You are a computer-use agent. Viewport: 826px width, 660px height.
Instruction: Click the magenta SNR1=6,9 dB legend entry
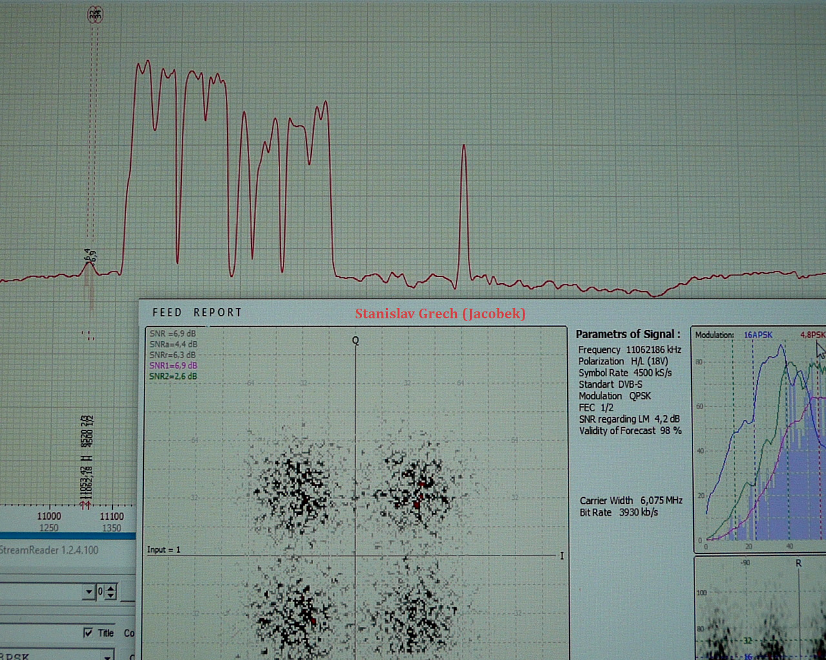click(173, 365)
